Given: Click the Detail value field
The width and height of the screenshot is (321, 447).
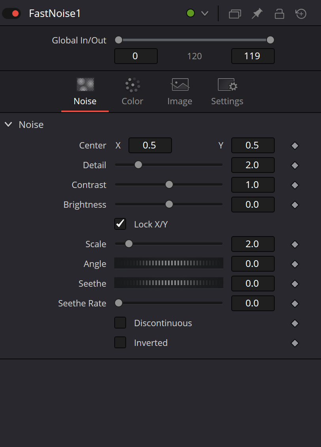Looking at the screenshot, I should 253,165.
